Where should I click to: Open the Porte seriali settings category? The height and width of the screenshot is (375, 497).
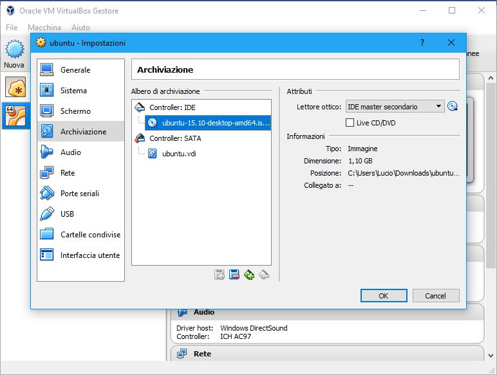(x=80, y=193)
